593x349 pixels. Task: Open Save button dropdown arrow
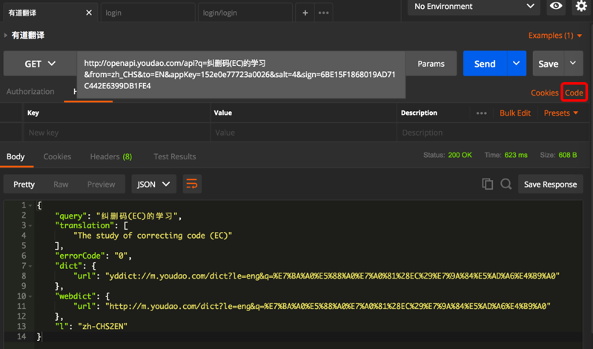pyautogui.click(x=573, y=64)
